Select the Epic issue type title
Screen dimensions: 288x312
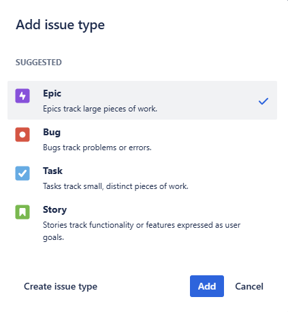click(x=52, y=94)
